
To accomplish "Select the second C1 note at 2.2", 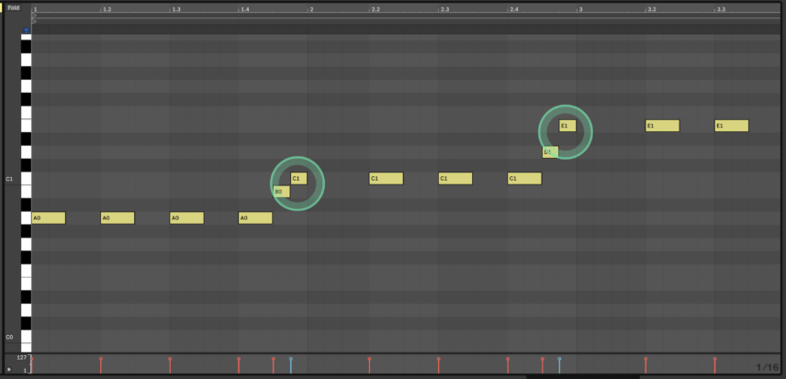I will pyautogui.click(x=386, y=179).
